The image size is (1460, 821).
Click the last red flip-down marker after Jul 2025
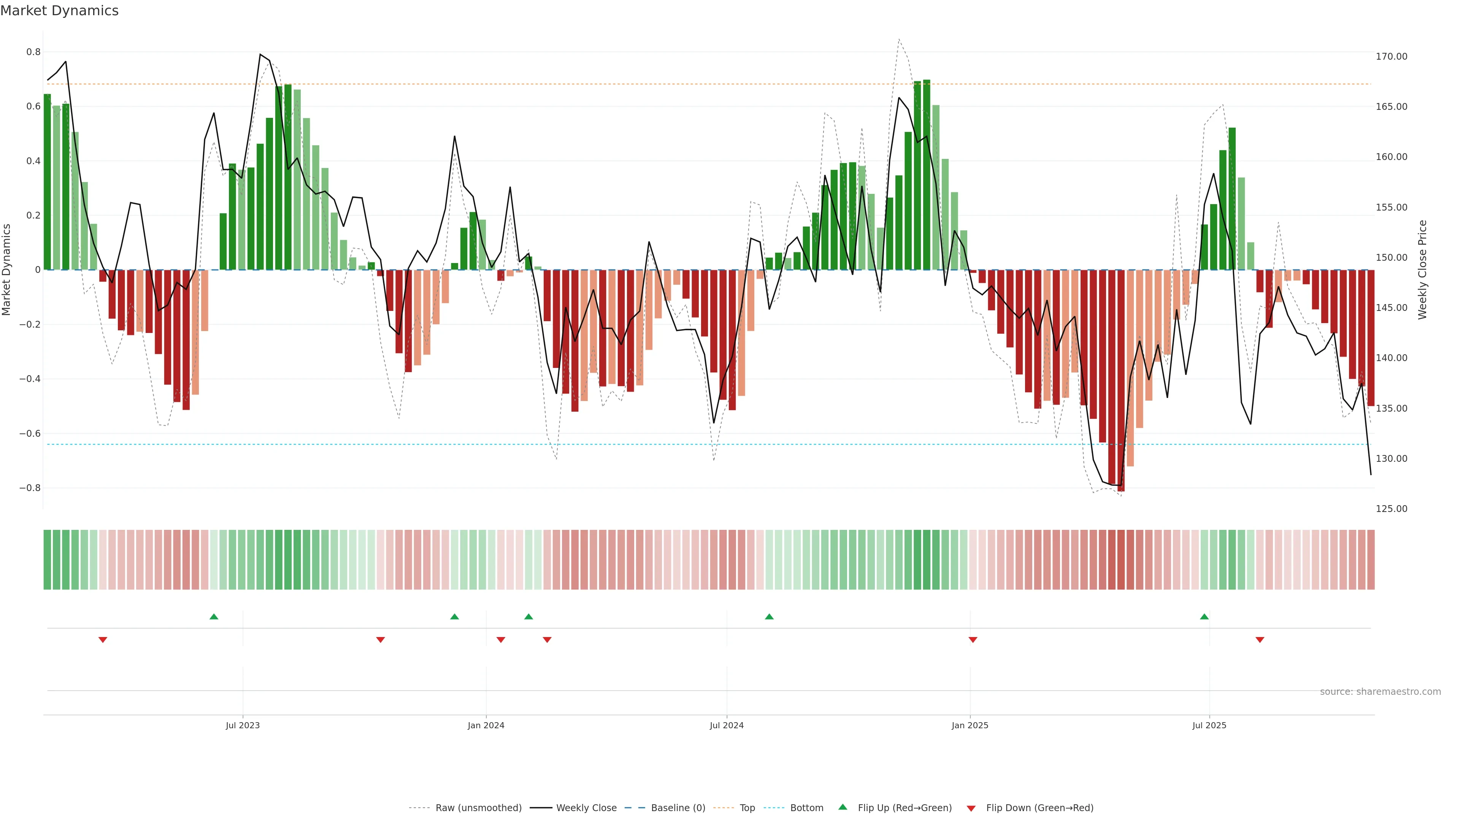point(1260,640)
